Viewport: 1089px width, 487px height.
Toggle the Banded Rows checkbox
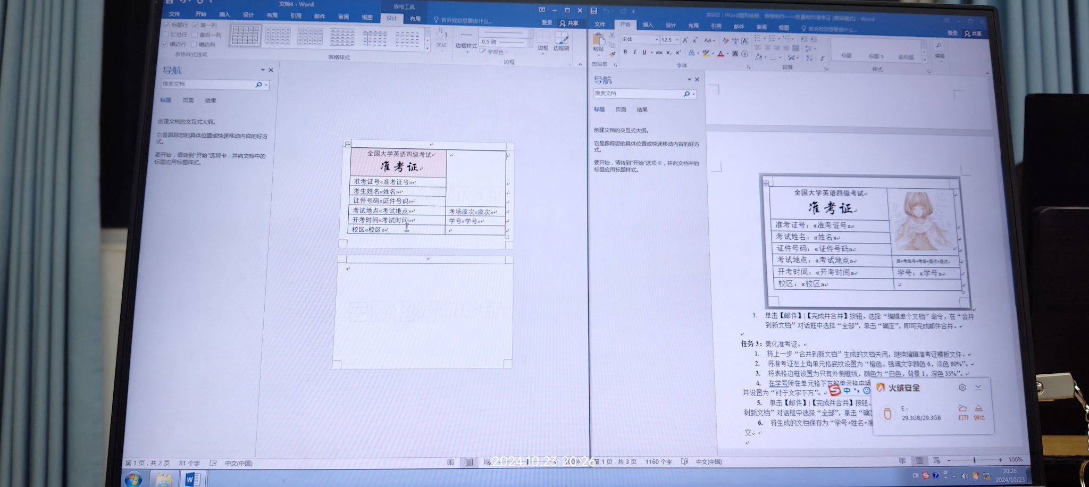point(165,44)
